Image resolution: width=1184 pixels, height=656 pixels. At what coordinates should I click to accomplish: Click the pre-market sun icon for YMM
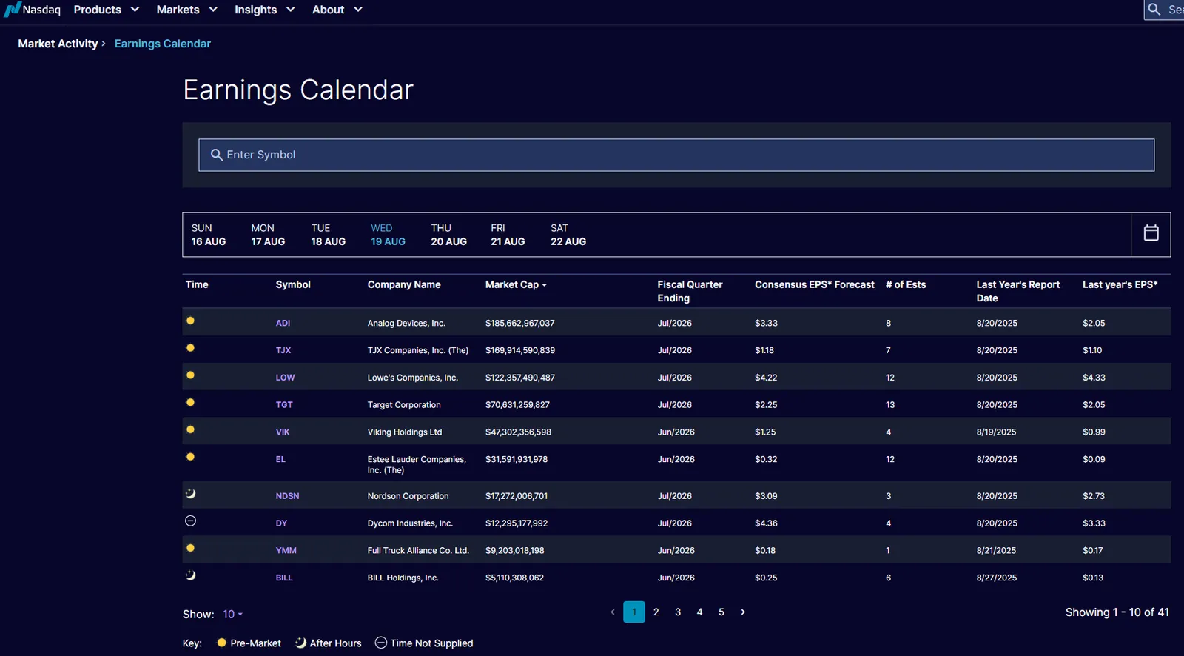click(x=190, y=549)
